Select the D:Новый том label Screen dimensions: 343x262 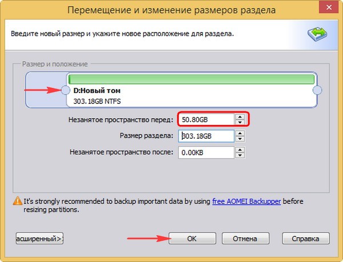coord(97,91)
